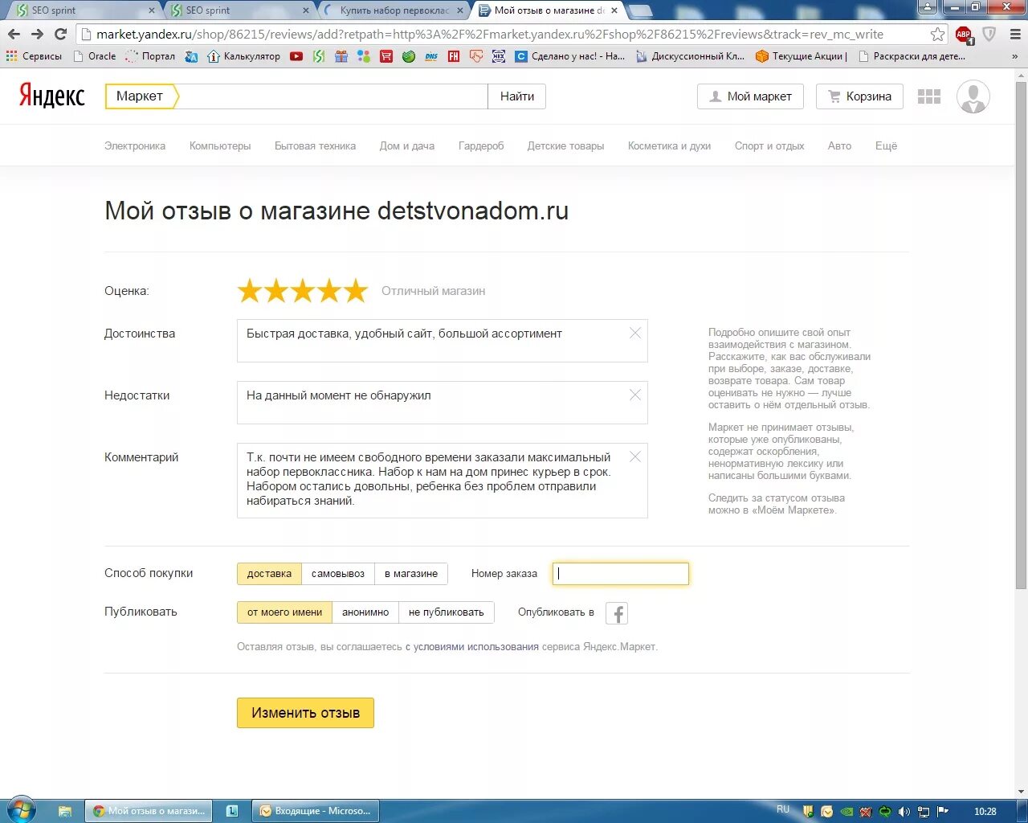Viewport: 1028px width, 823px height.
Task: Open the volume icon in system tray
Action: [904, 811]
